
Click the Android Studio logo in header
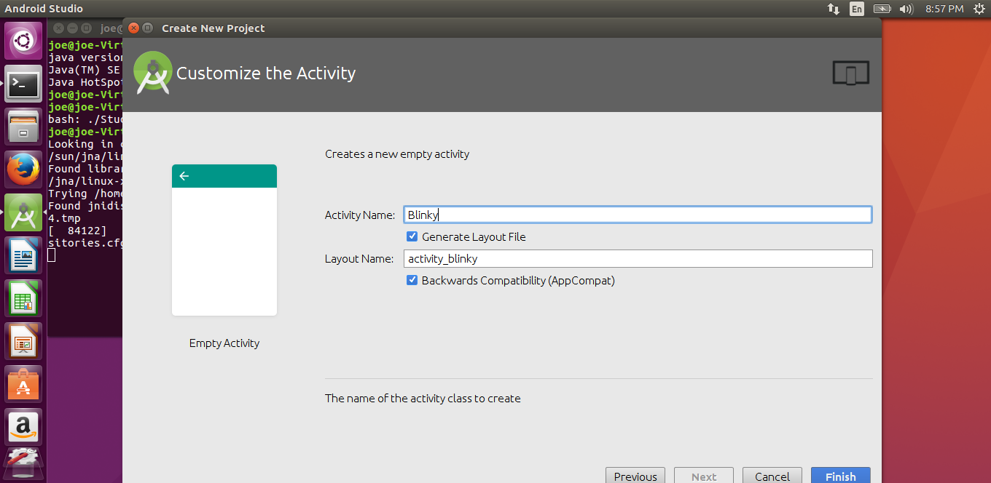153,73
